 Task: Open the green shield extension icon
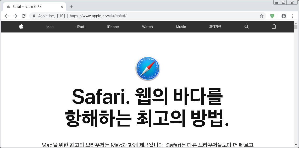[272, 16]
